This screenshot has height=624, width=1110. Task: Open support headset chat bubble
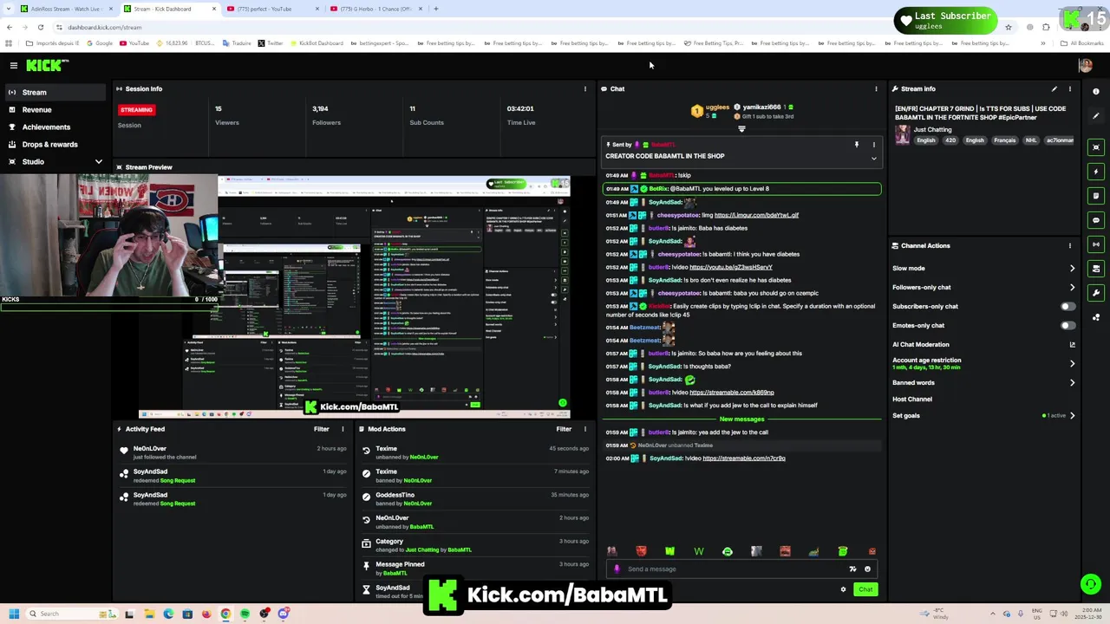click(x=1091, y=584)
